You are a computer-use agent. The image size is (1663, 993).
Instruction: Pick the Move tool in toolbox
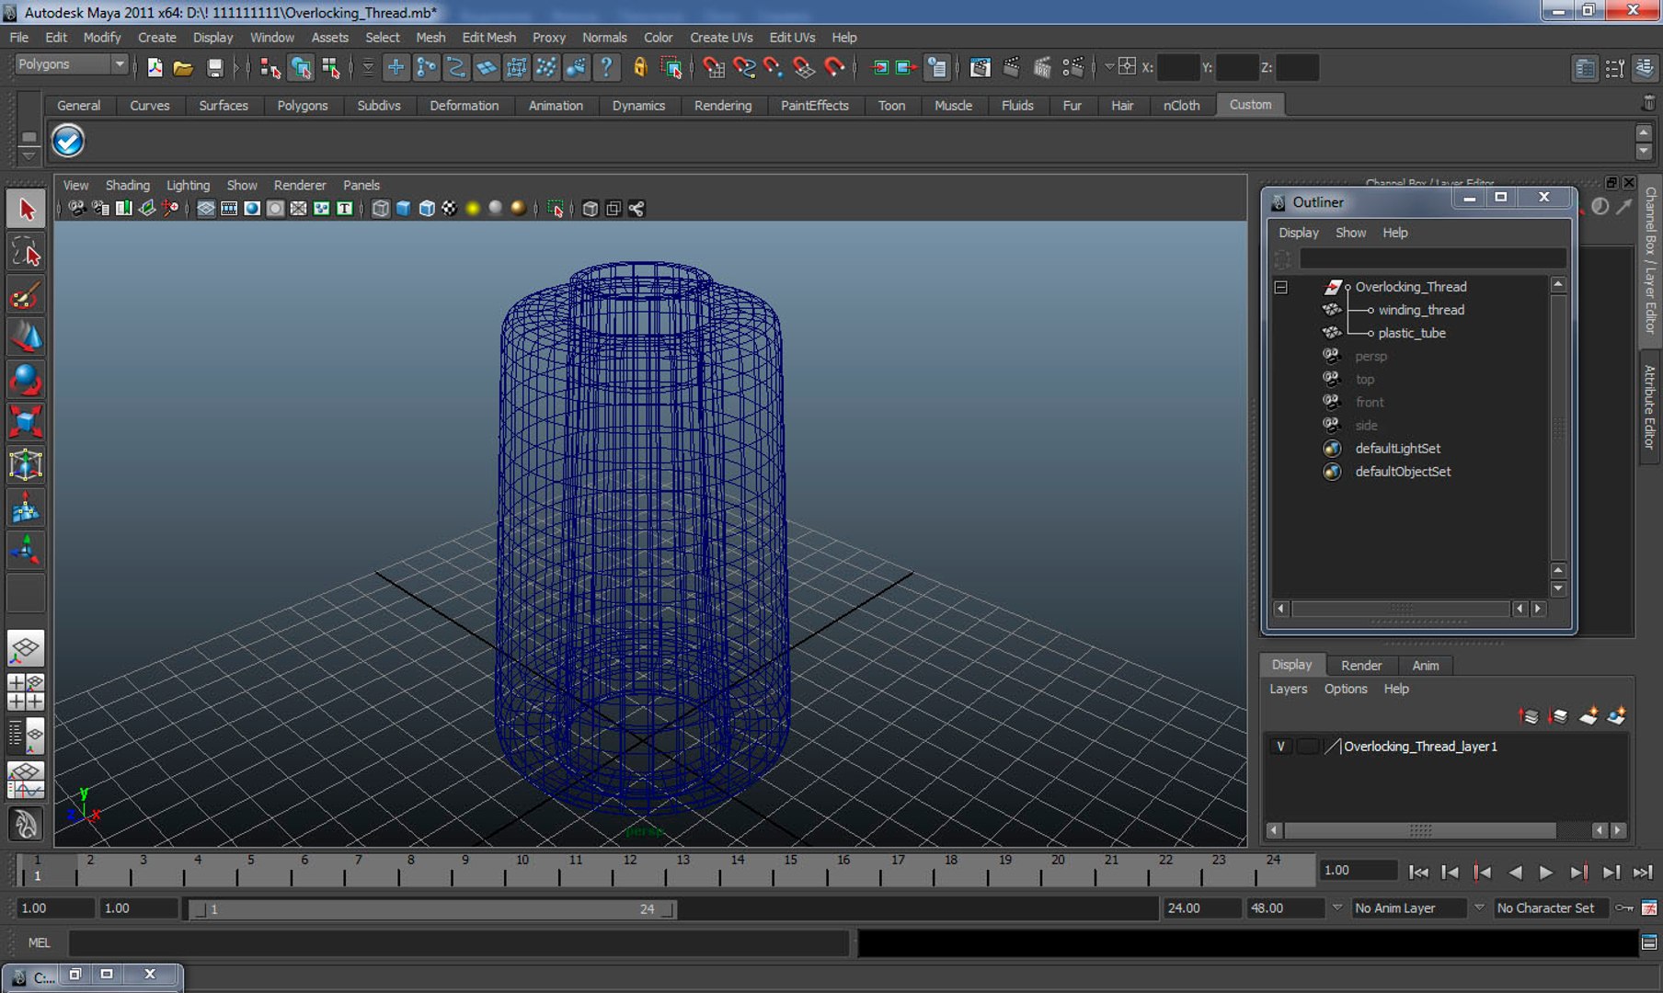[26, 337]
